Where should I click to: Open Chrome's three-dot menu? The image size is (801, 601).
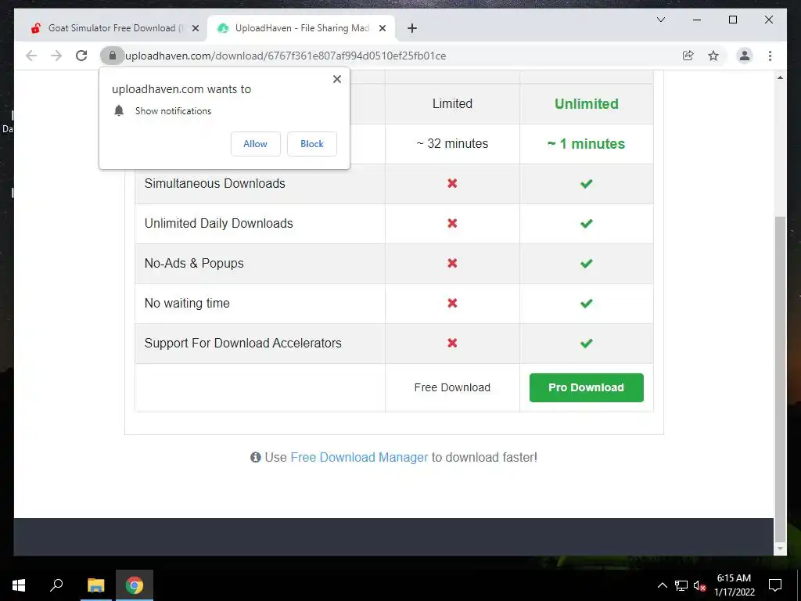point(770,56)
